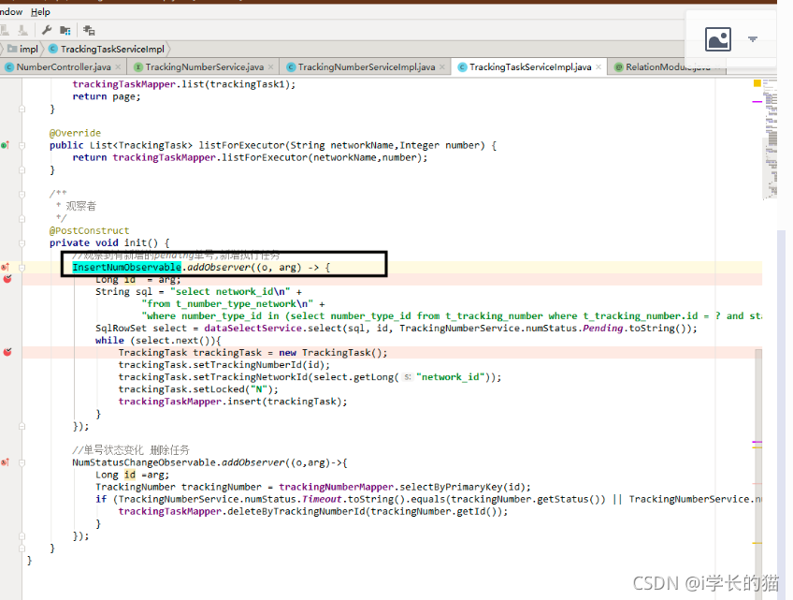Expand the dropdown arrow beside the image icon
Viewport: 793px width, 600px height.
754,38
